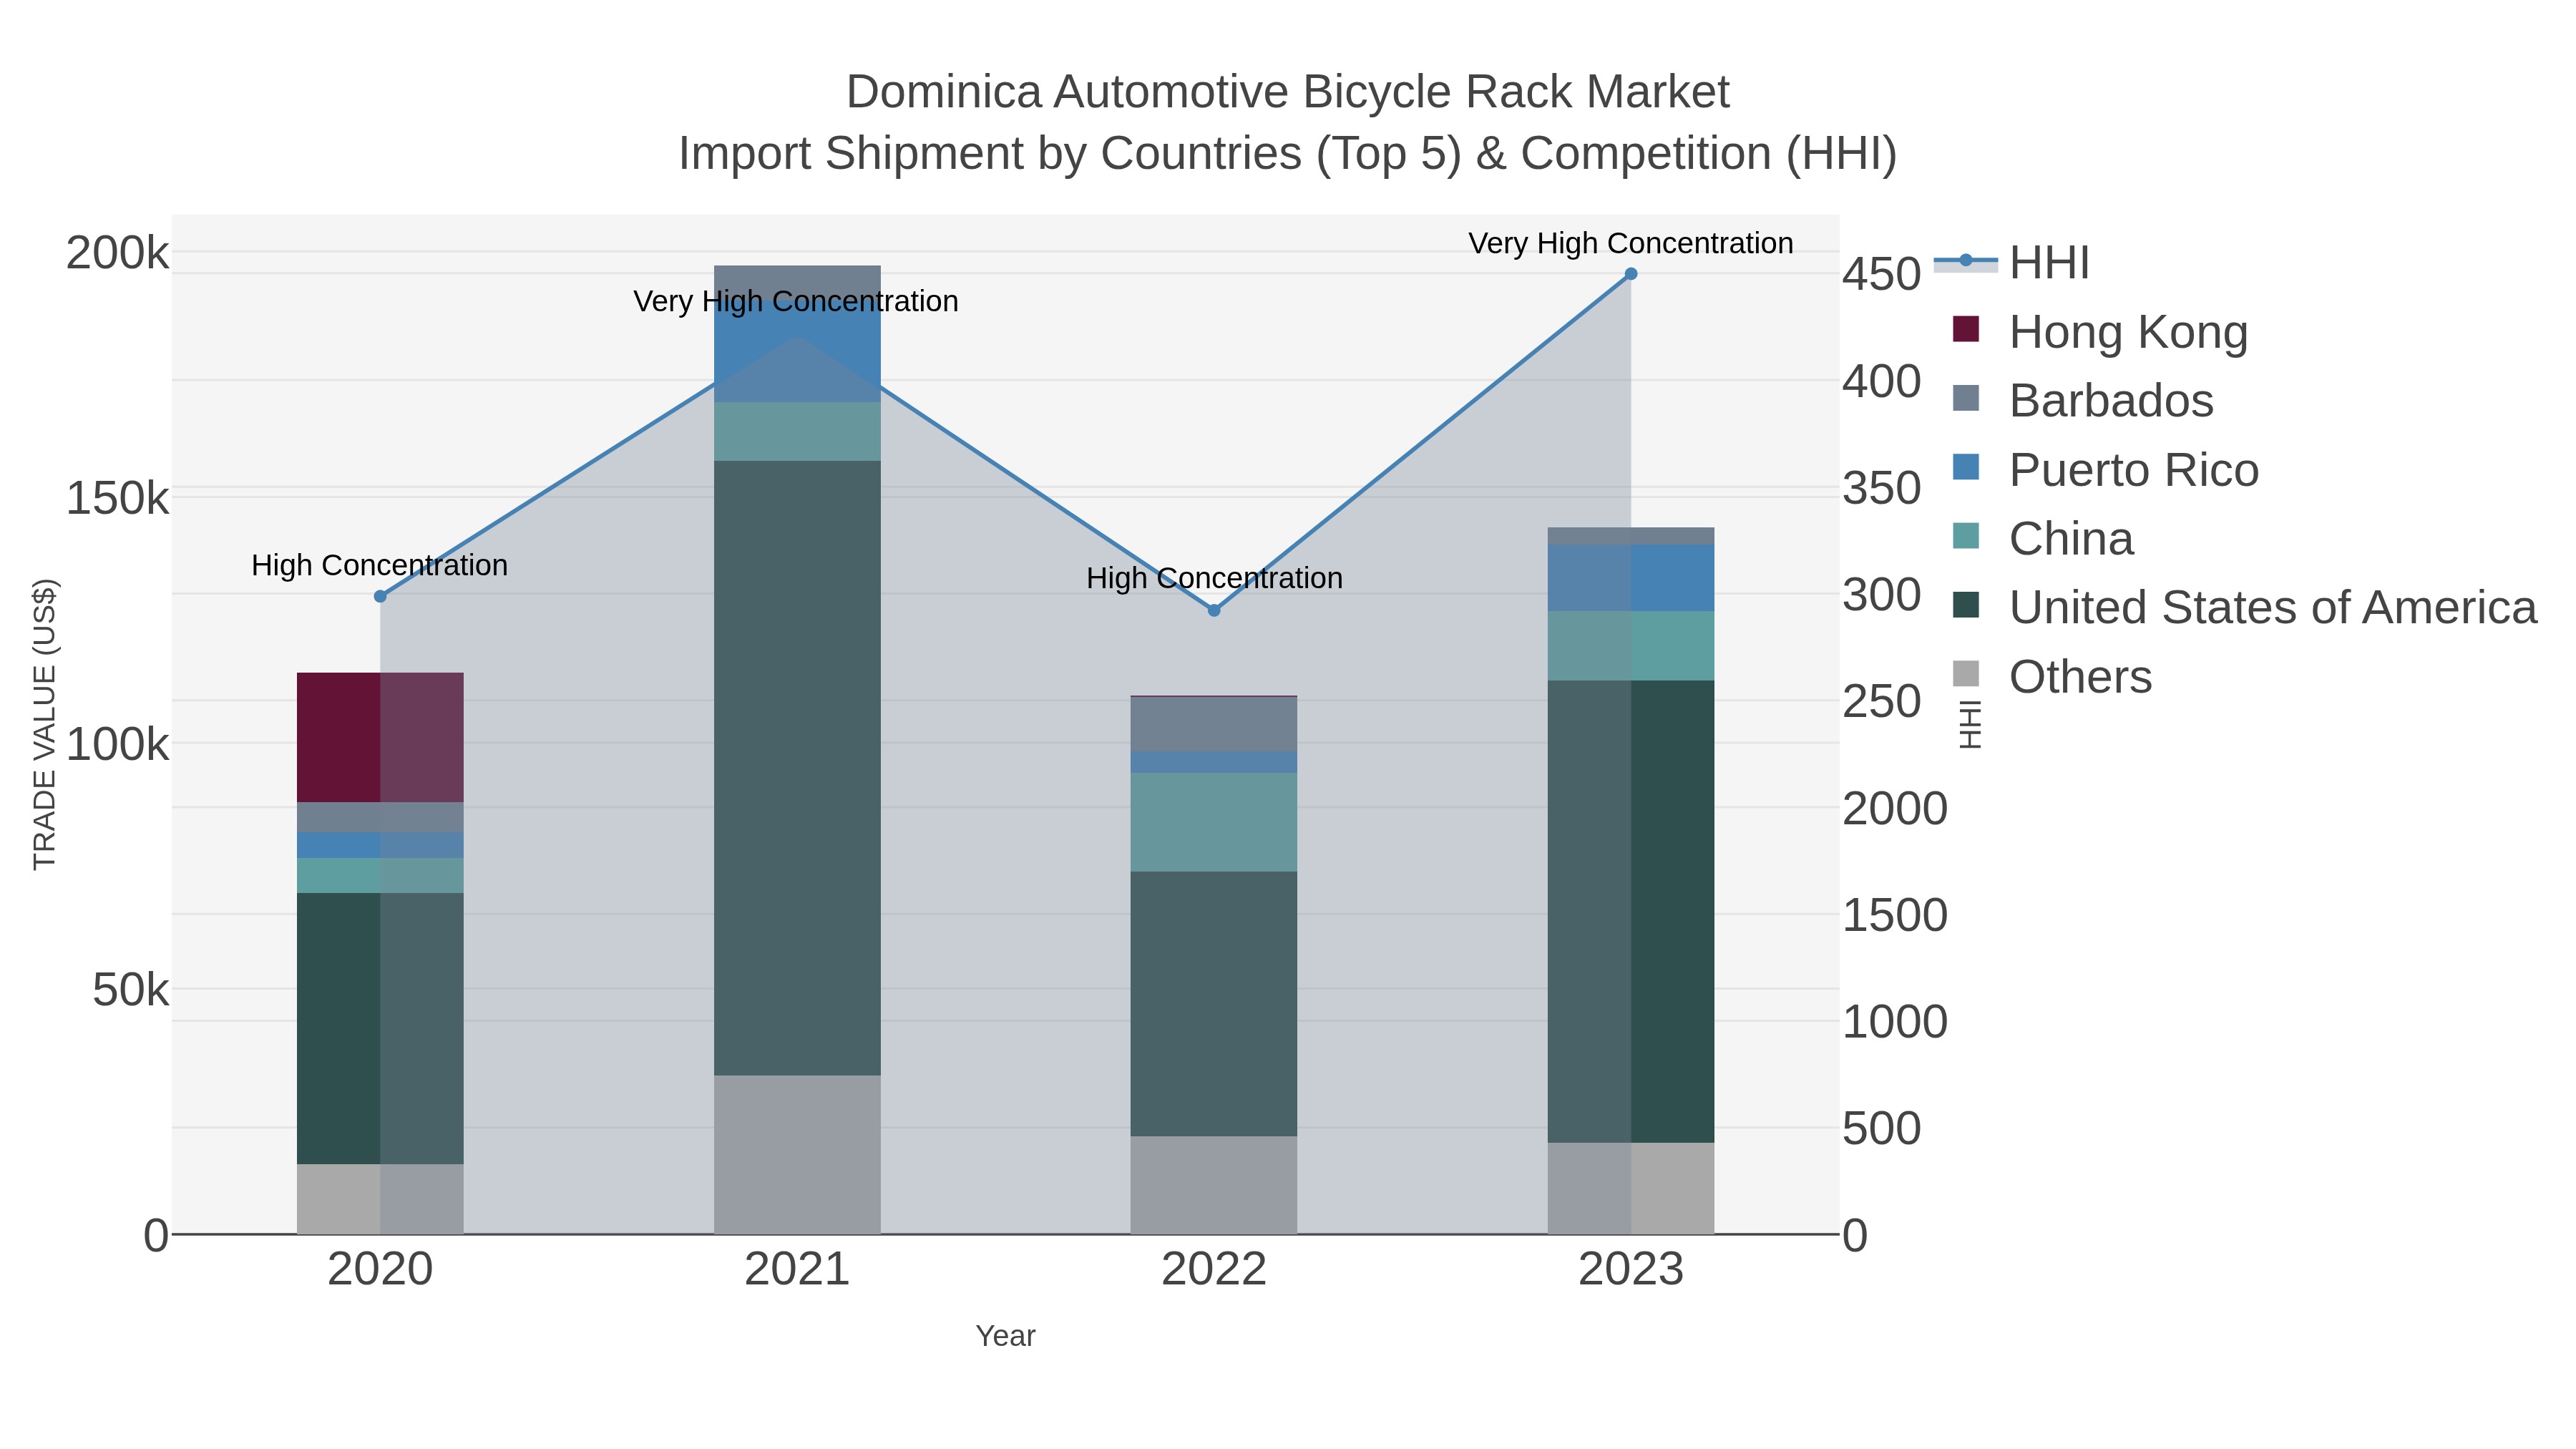This screenshot has height=1449, width=2576.
Task: Toggle the HHI legend entry
Action: pyautogui.click(x=2012, y=262)
